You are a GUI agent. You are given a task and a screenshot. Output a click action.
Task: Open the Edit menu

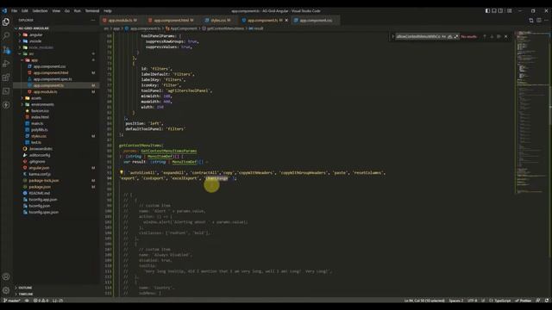[x=25, y=11]
